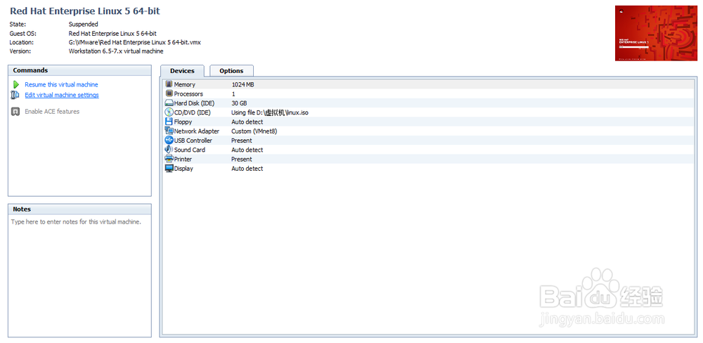
Task: Select the Hard Disk (IDE) row label
Action: 194,103
